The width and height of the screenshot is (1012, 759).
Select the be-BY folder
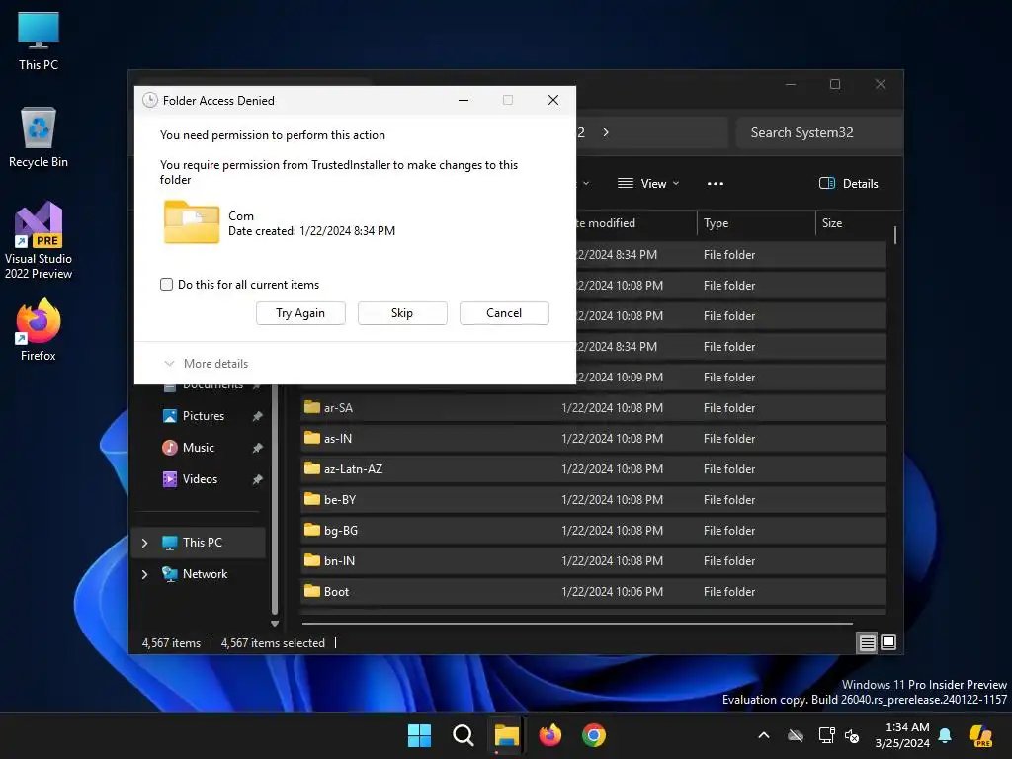(x=593, y=499)
